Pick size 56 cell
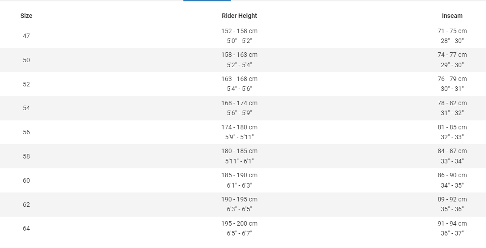 click(x=26, y=132)
